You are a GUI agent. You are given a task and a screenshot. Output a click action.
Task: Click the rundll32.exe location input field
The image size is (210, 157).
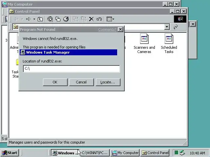click(x=72, y=69)
